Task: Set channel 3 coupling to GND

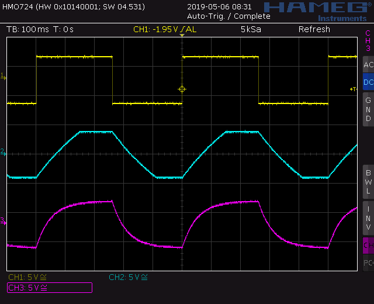Action: coord(368,109)
